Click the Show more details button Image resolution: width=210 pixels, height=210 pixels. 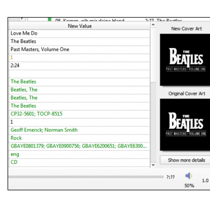pos(185,160)
